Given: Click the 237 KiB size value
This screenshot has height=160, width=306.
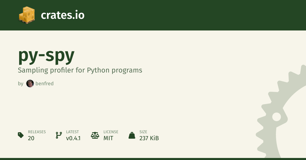Looking at the screenshot, I should click(149, 138).
